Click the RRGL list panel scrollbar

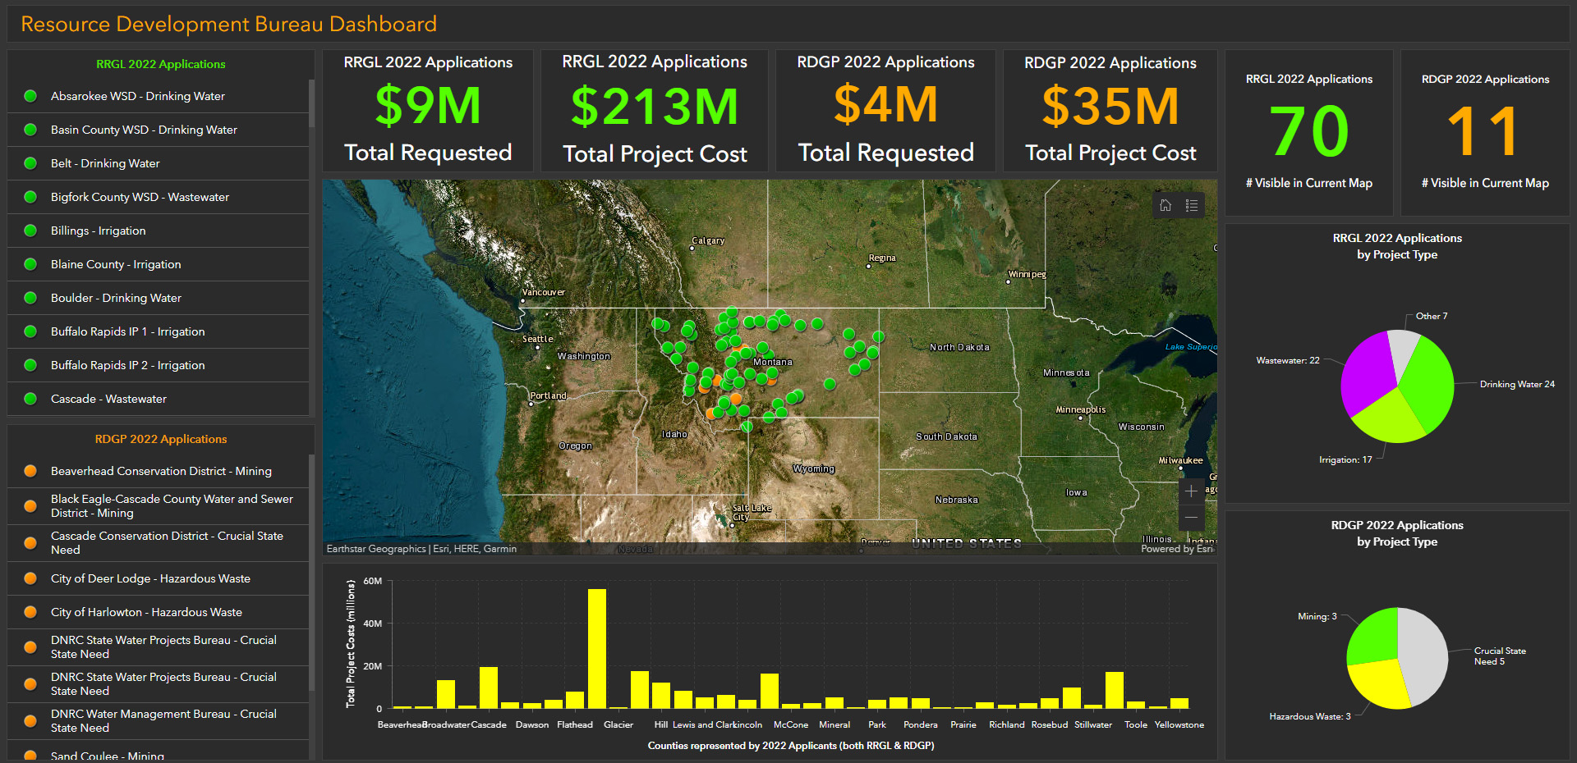coord(311,103)
